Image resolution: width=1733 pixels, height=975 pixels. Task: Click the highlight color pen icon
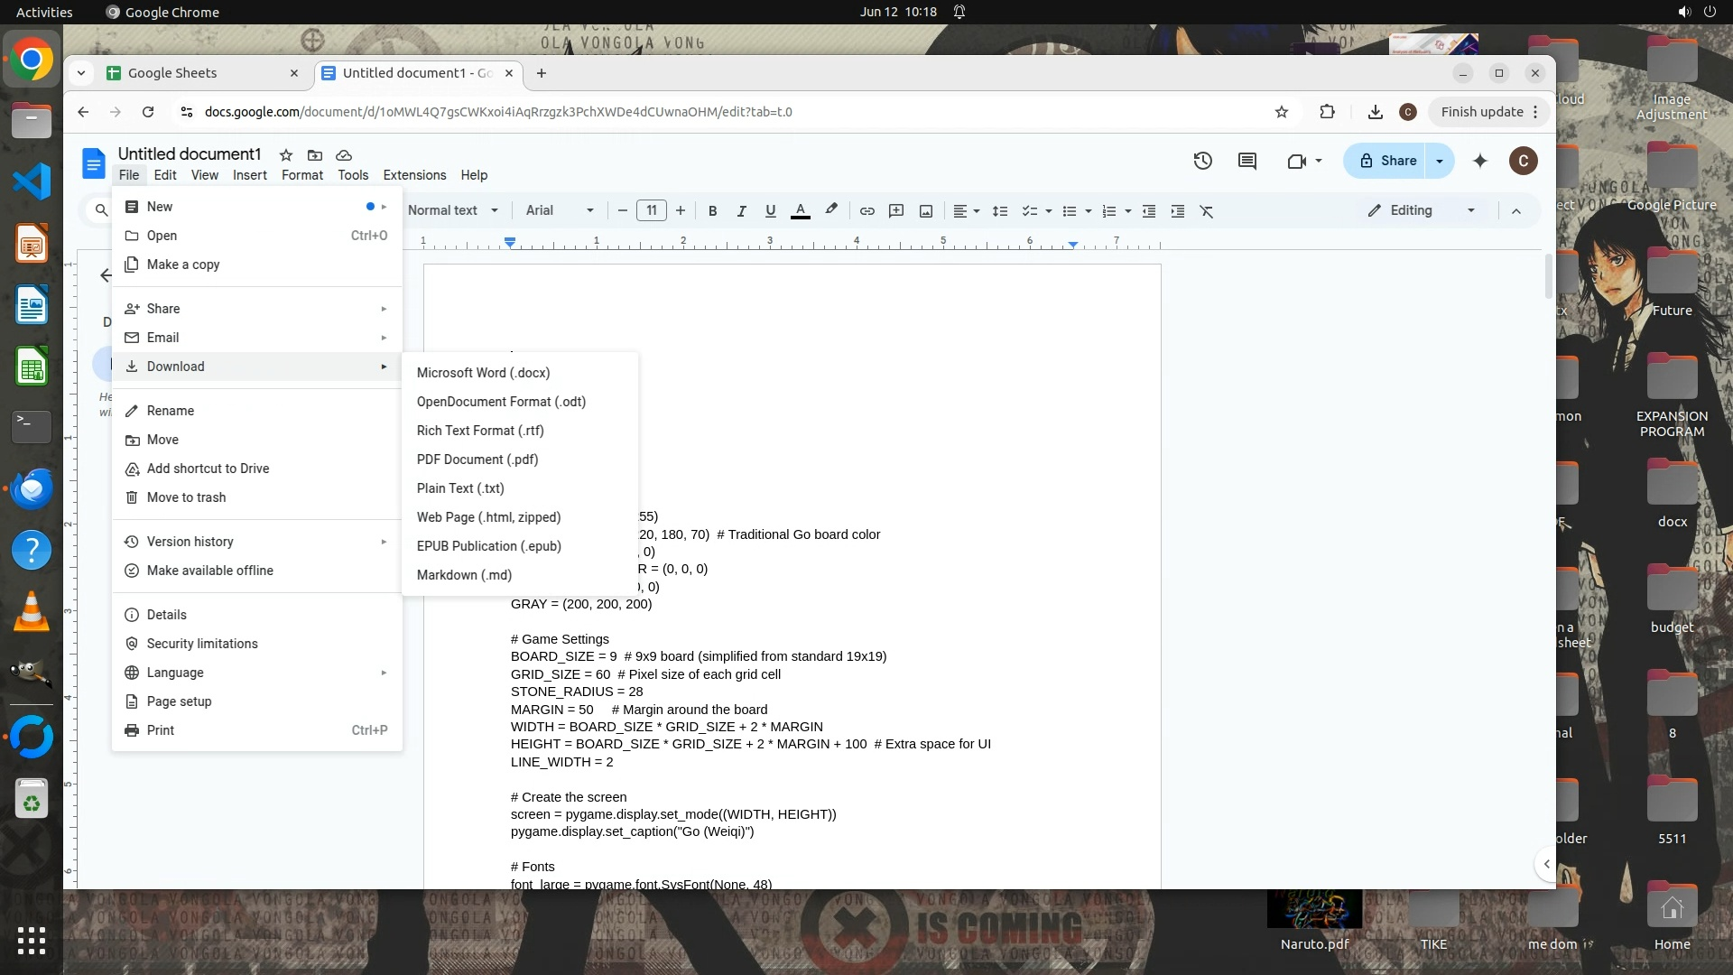pos(831,209)
